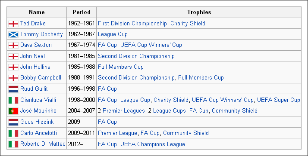Click John Hollins' Full Members Cup link
308x156 pixels.
tap(121, 67)
